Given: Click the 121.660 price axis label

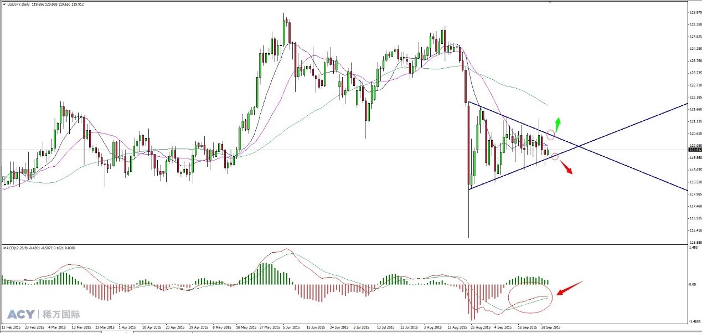Looking at the screenshot, I should (x=696, y=109).
